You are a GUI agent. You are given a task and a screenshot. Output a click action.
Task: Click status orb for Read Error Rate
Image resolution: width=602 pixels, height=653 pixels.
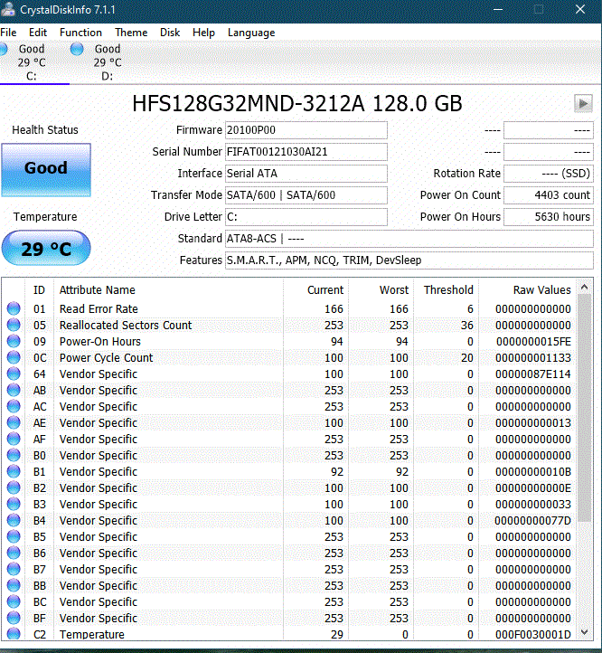(x=14, y=308)
